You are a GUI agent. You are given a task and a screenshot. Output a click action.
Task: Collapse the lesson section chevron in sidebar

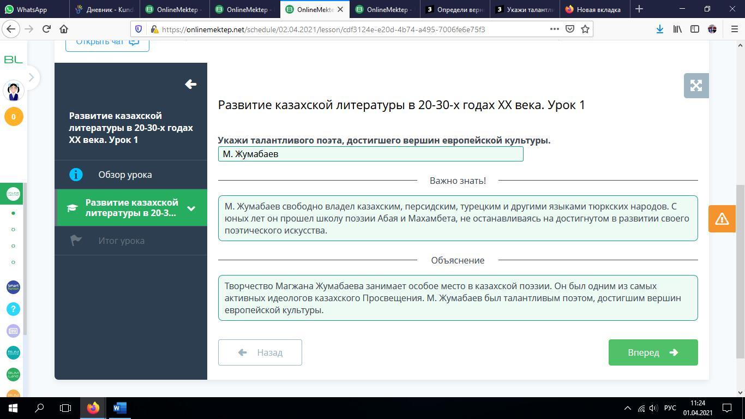(x=191, y=208)
